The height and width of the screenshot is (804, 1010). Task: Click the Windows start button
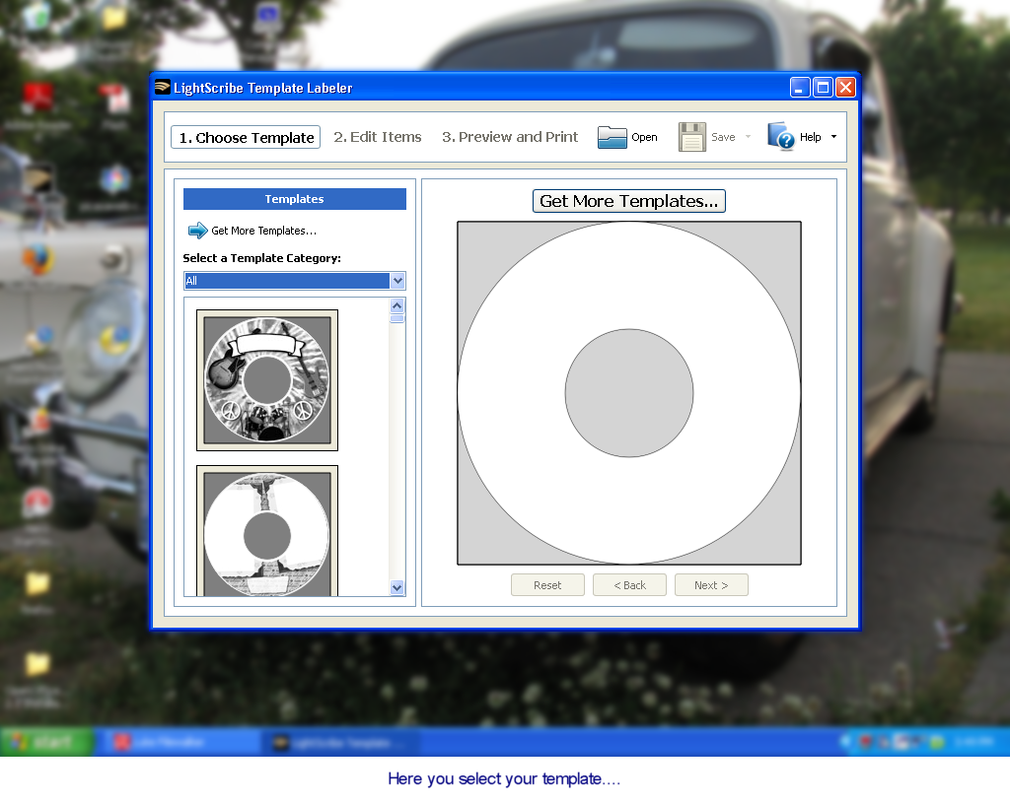(x=46, y=742)
